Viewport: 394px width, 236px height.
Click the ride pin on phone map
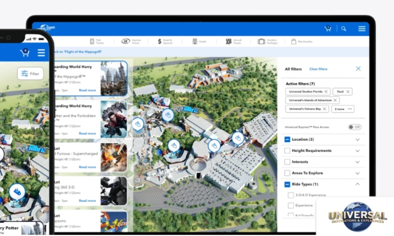pyautogui.click(x=17, y=193)
